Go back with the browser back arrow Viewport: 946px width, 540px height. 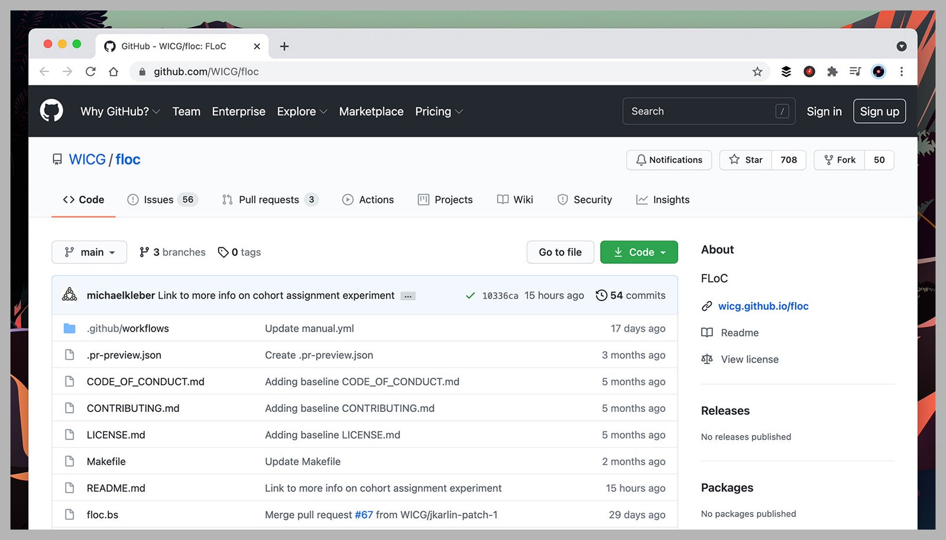pyautogui.click(x=44, y=71)
